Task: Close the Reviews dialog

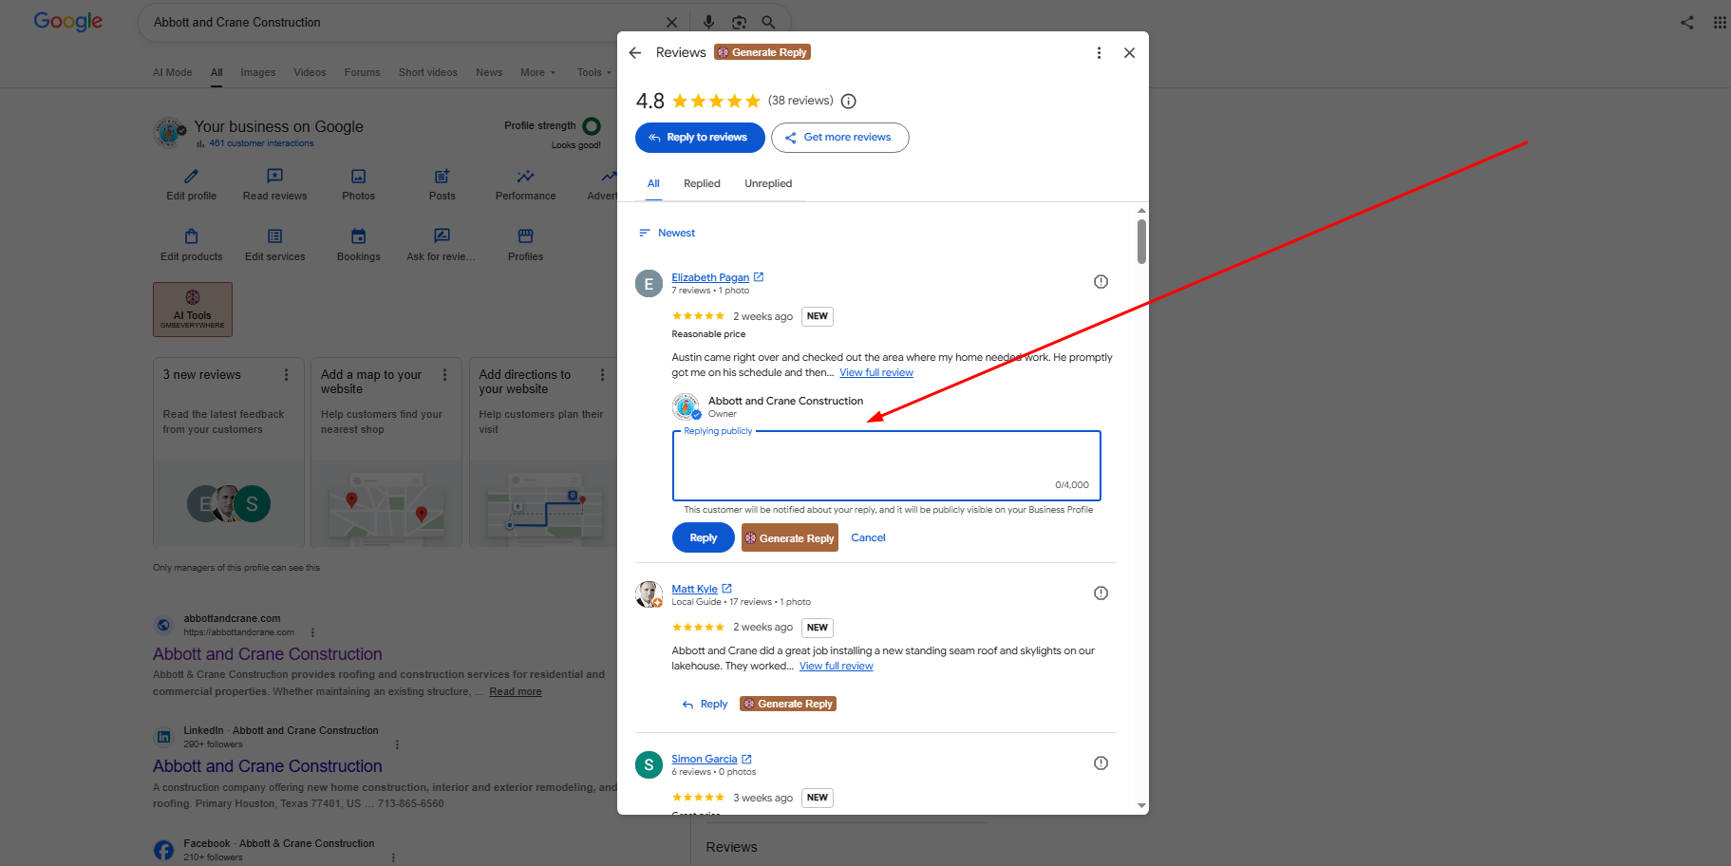Action: [1129, 53]
